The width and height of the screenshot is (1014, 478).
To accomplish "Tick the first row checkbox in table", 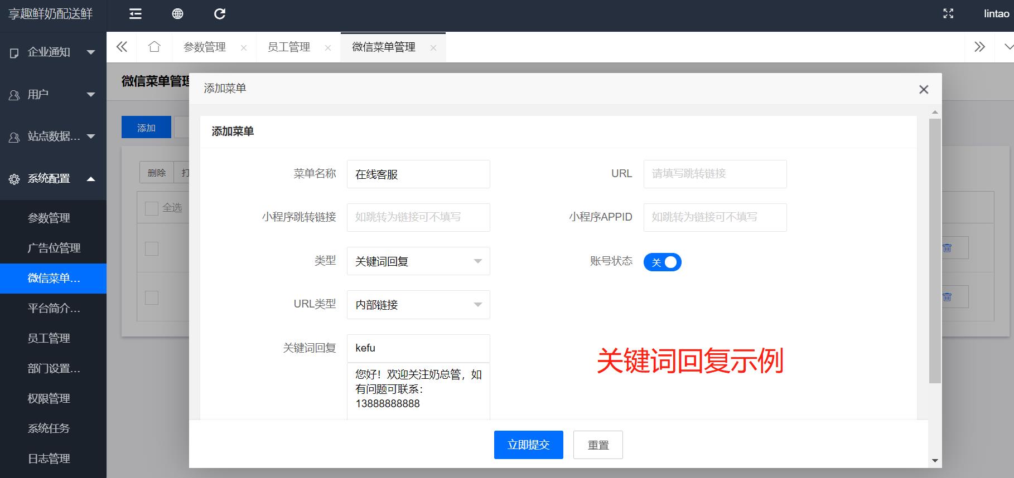I will [x=151, y=248].
